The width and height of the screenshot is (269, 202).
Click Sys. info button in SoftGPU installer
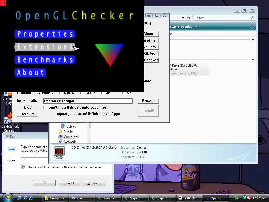point(151,47)
